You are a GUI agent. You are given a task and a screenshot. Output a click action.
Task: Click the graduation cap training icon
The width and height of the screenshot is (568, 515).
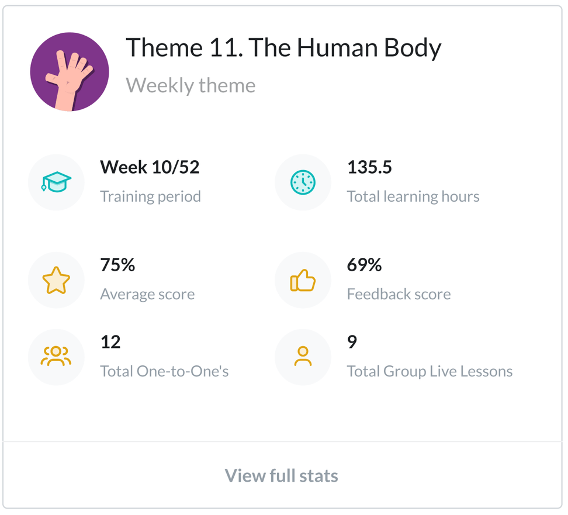click(x=56, y=182)
